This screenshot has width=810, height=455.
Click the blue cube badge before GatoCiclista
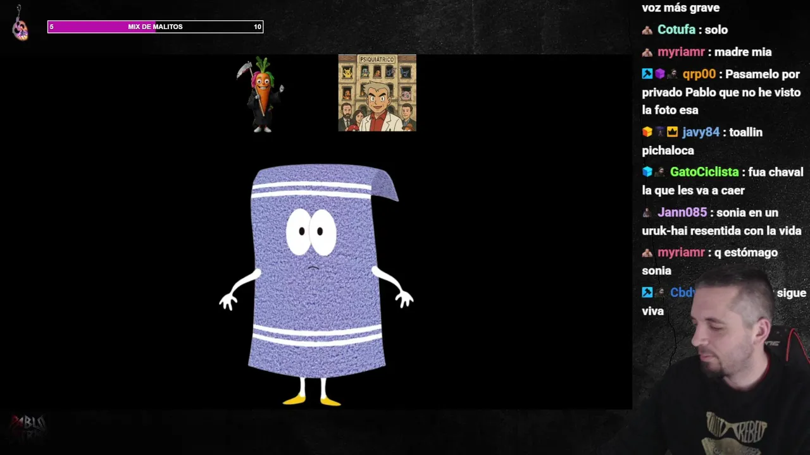[x=647, y=172]
